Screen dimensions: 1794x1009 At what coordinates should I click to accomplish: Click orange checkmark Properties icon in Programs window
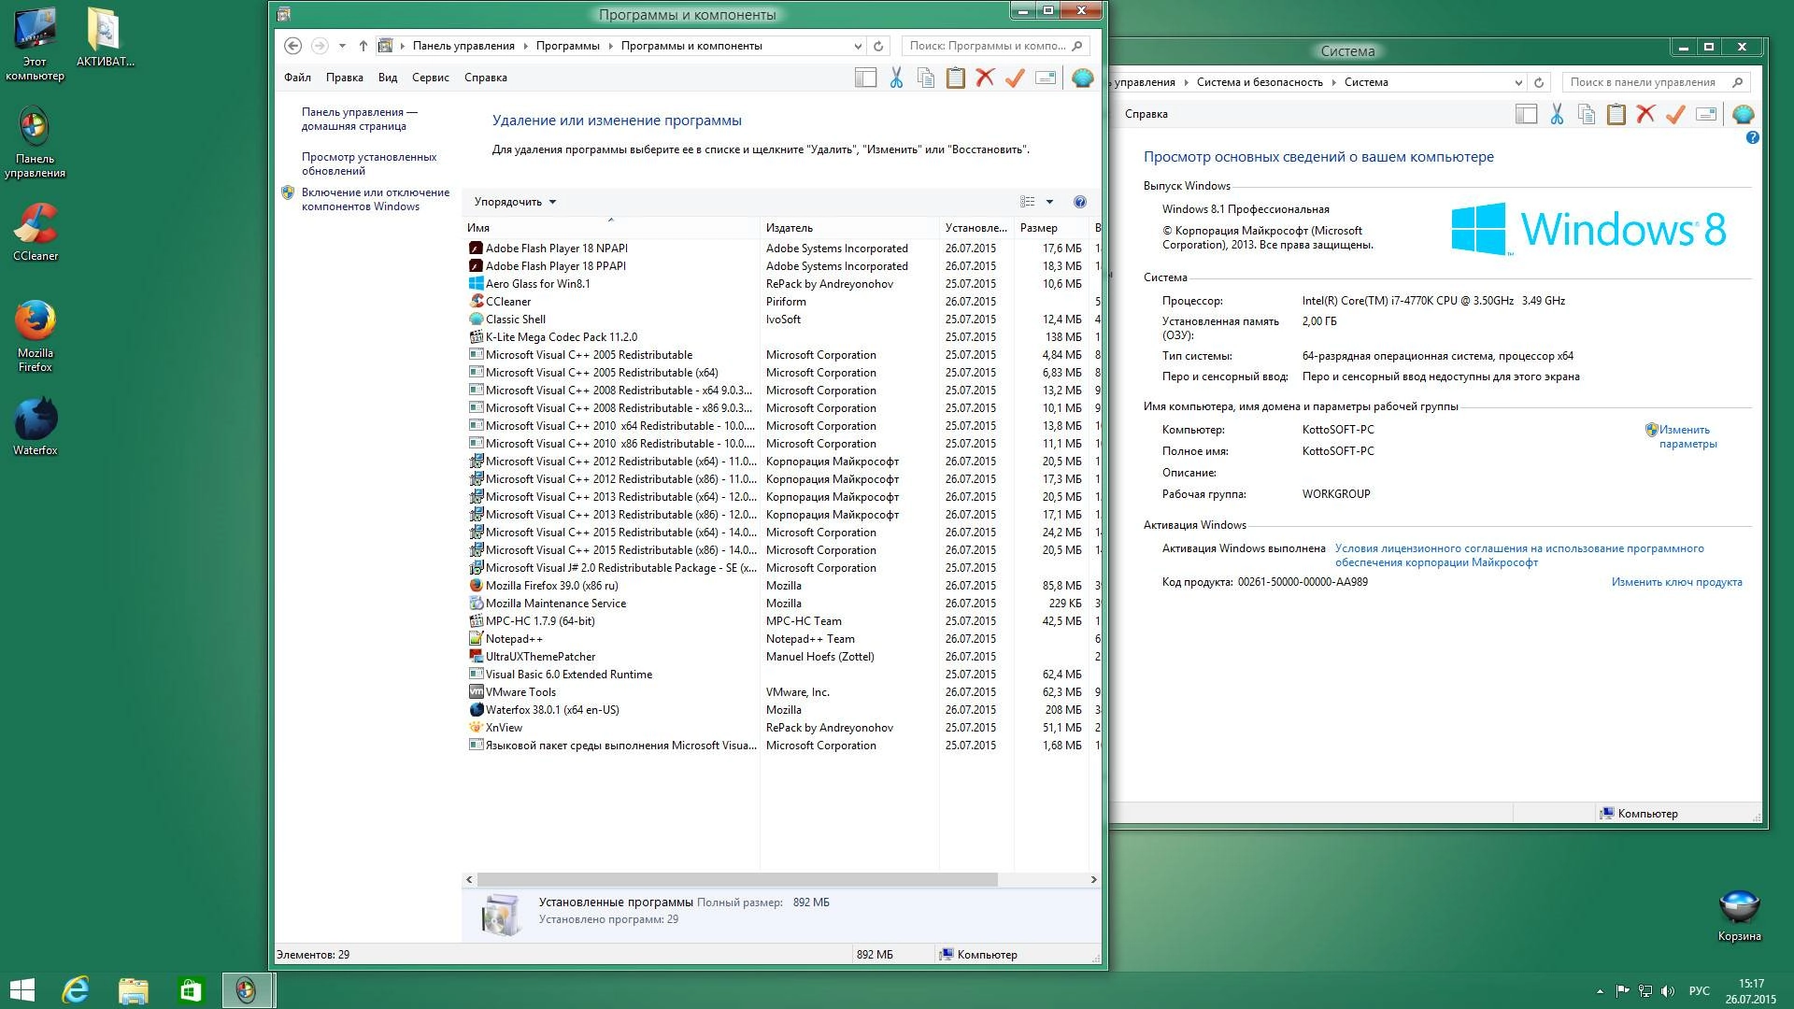1015,78
